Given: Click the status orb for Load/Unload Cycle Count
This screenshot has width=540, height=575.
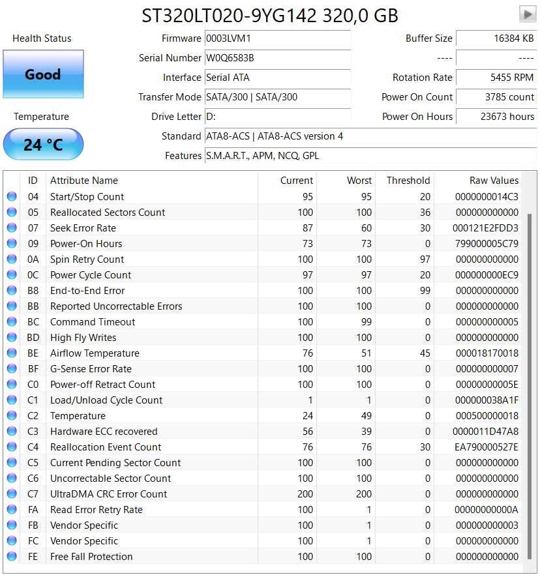Looking at the screenshot, I should (12, 400).
